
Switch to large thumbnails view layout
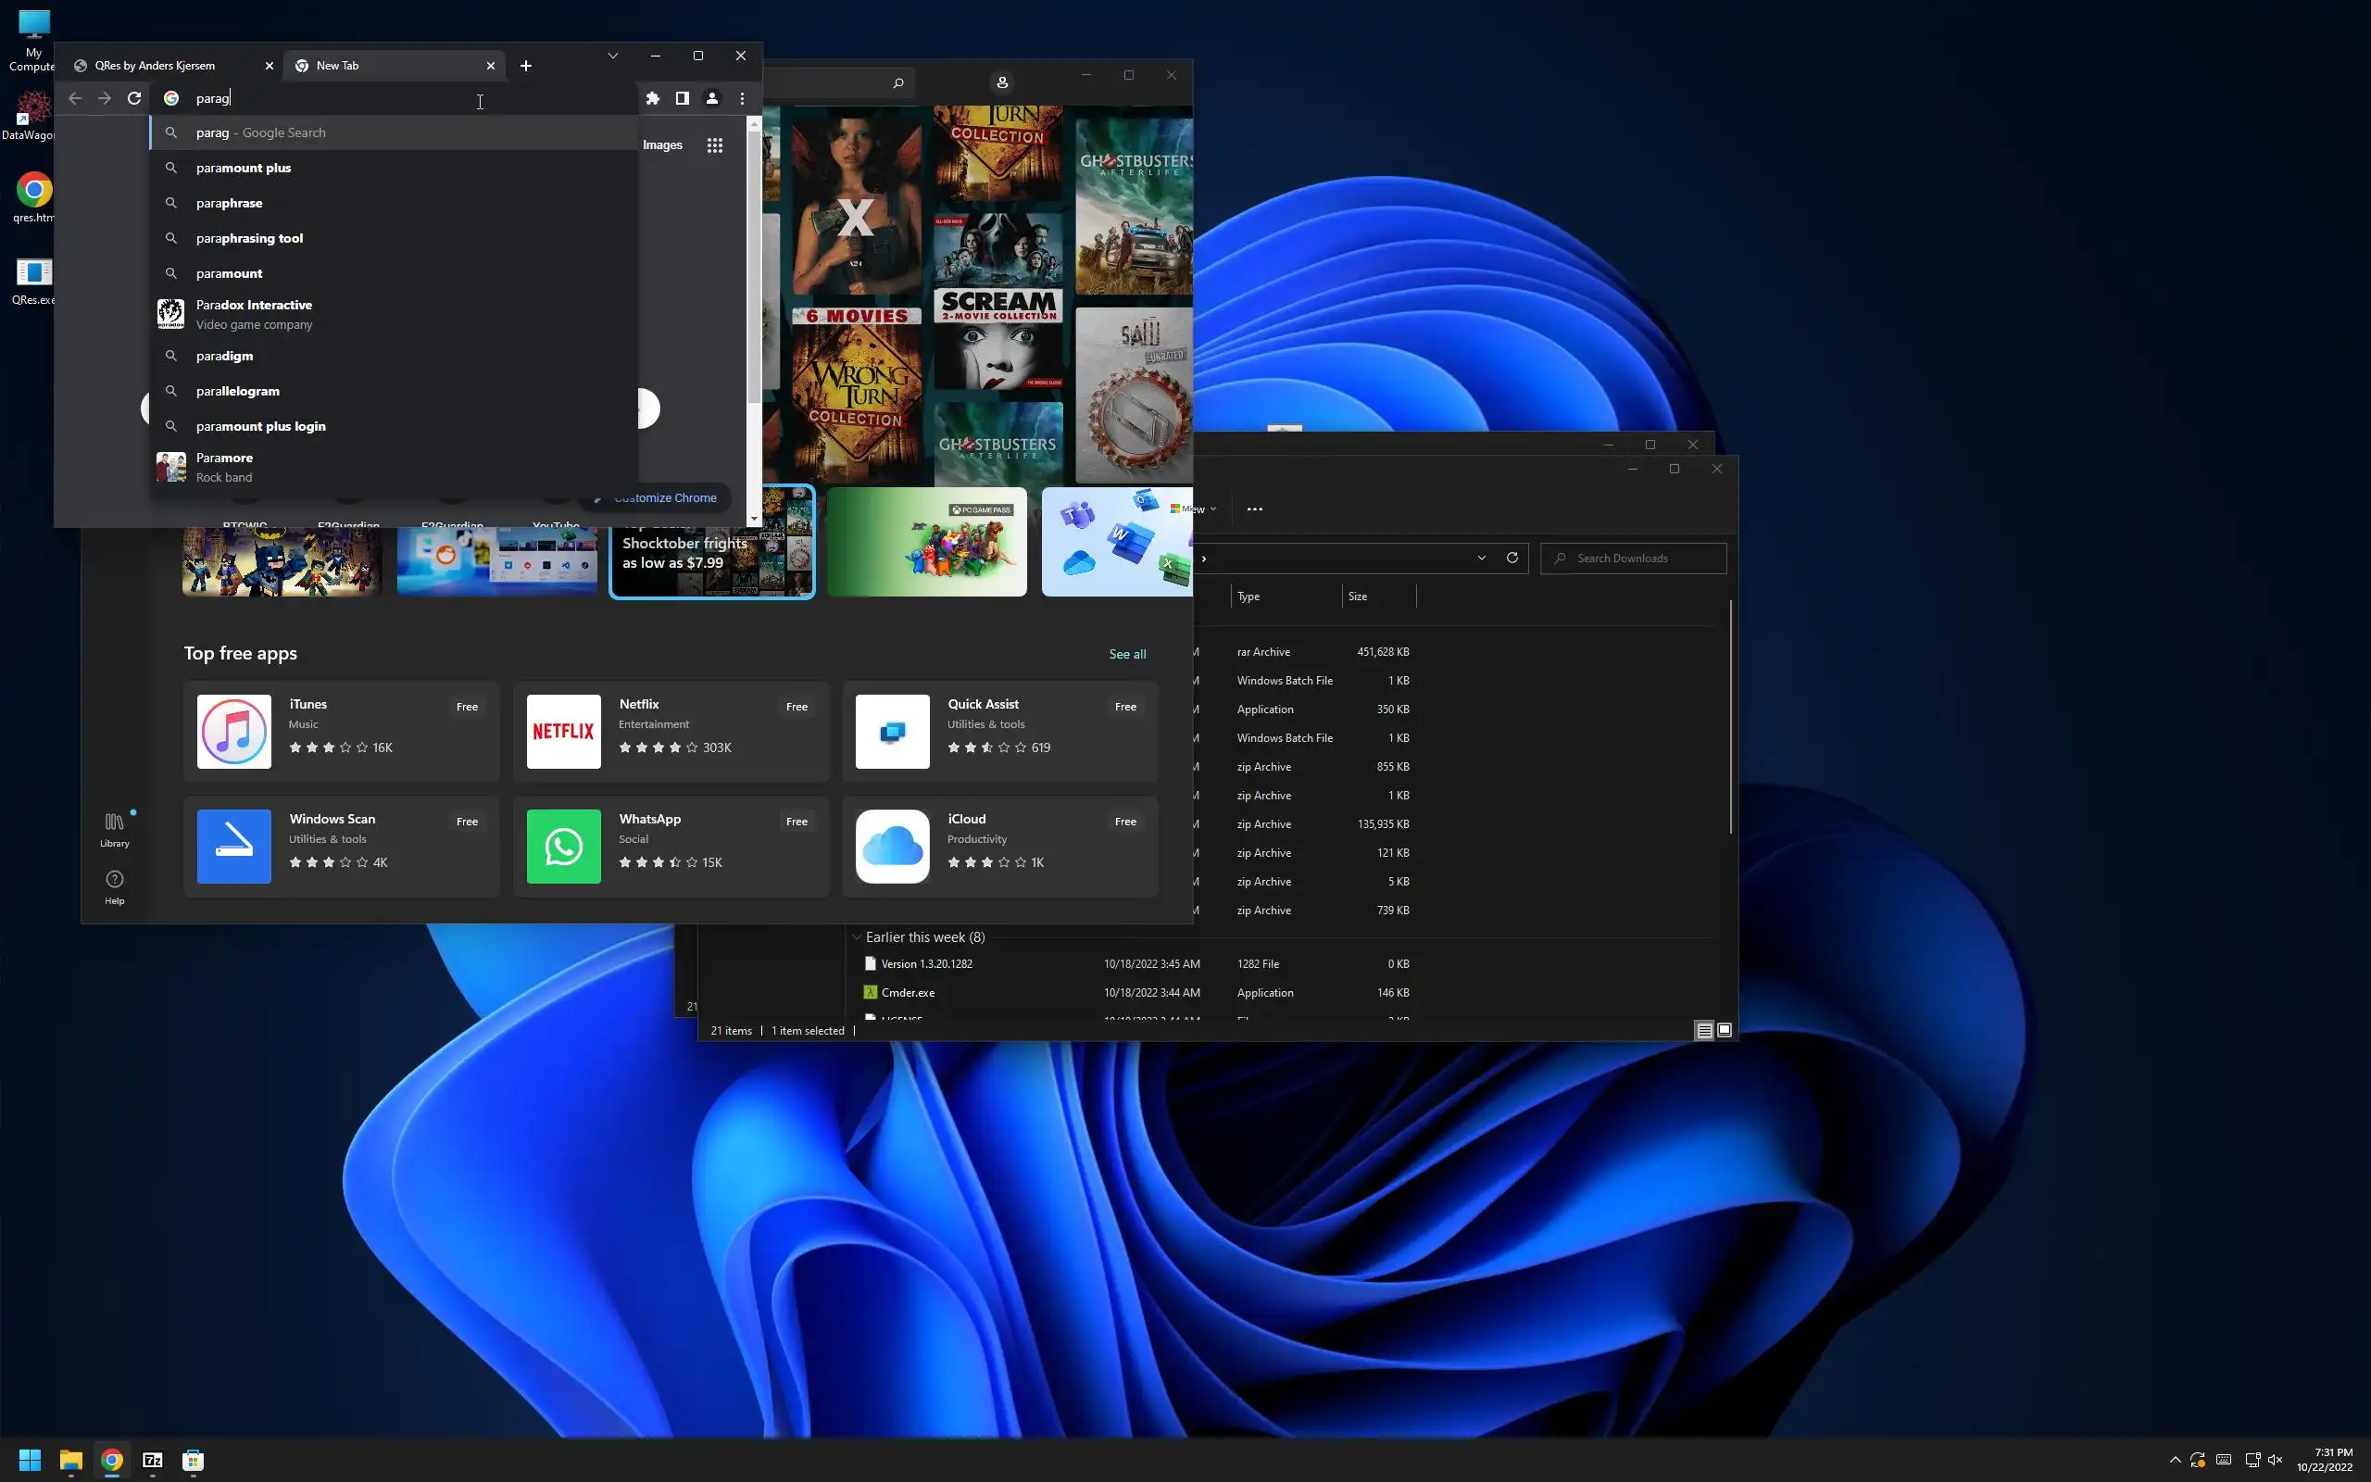1725,1030
